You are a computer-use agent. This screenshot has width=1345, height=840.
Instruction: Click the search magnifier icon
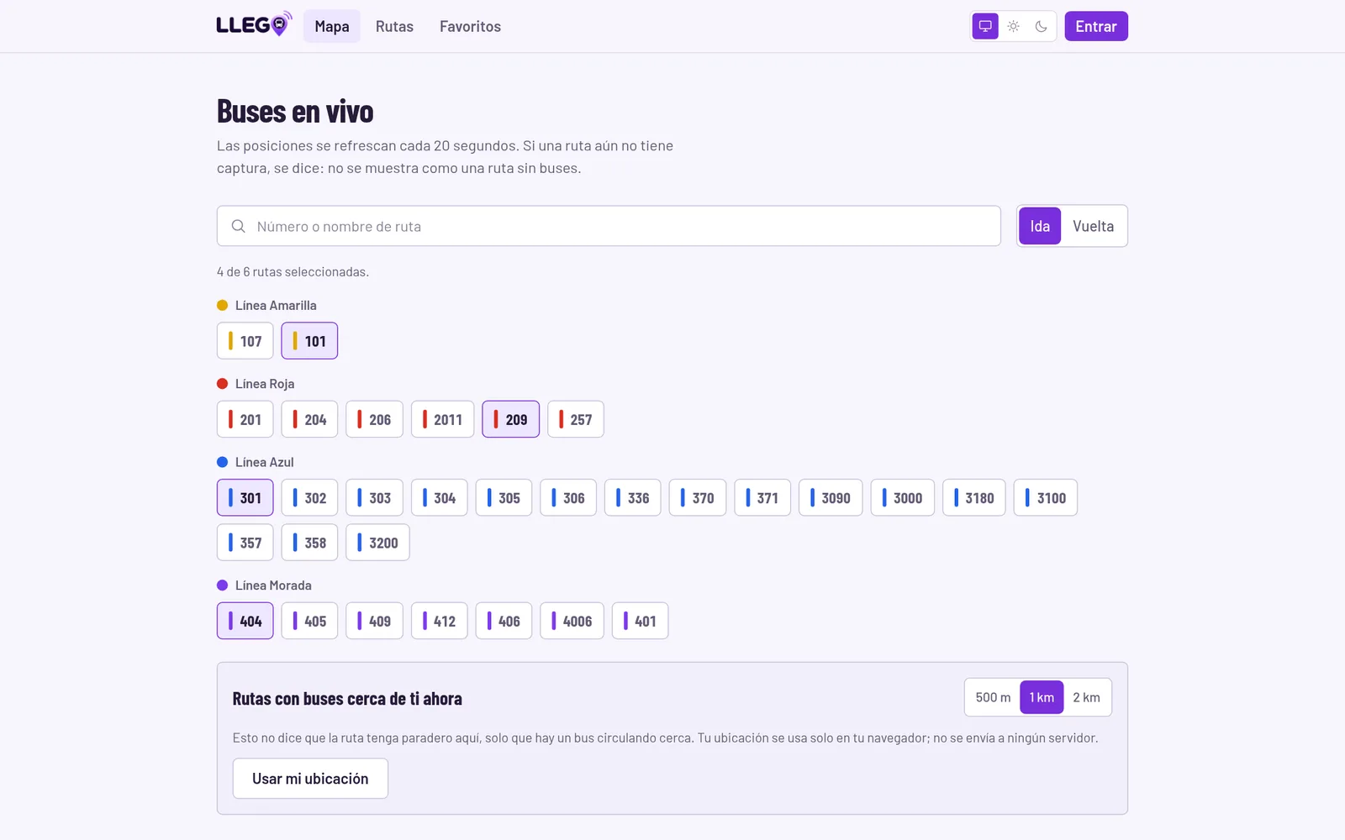[239, 226]
